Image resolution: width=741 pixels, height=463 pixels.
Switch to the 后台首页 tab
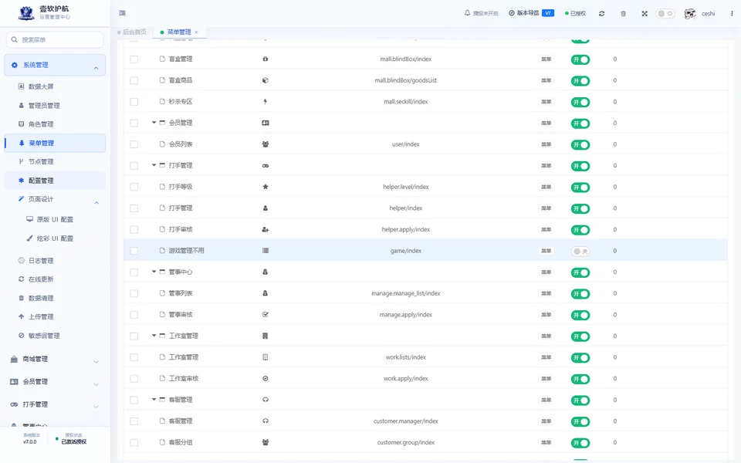click(x=132, y=32)
